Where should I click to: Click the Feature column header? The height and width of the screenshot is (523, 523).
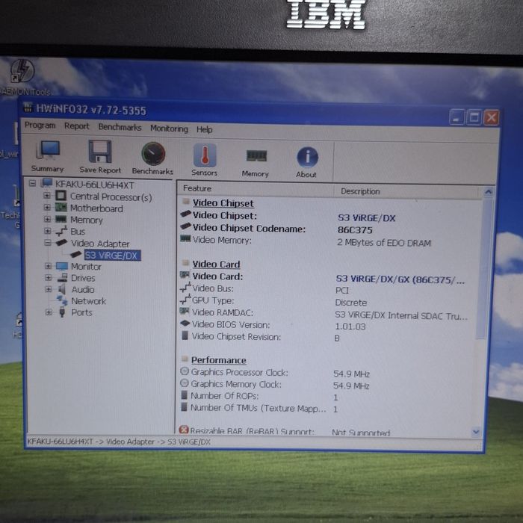pyautogui.click(x=256, y=189)
